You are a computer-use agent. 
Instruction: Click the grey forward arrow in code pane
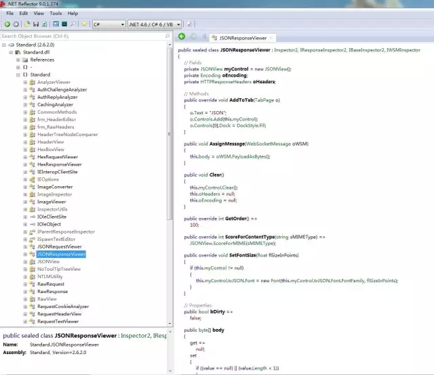tap(194, 36)
